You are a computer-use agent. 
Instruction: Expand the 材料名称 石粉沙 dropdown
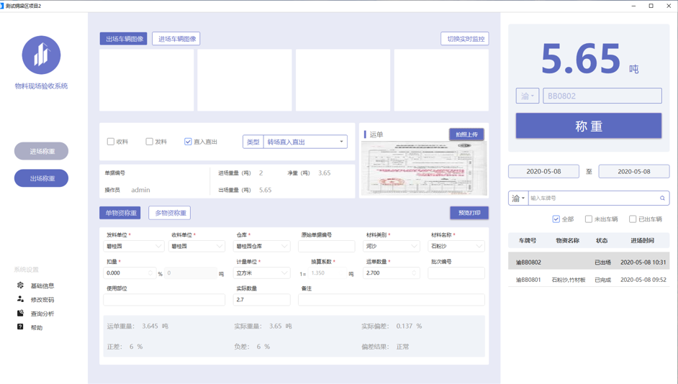coord(456,246)
